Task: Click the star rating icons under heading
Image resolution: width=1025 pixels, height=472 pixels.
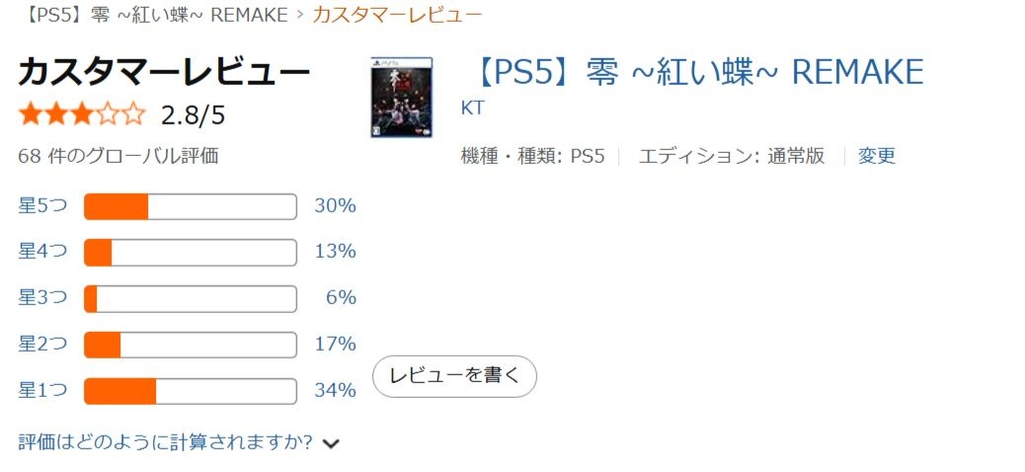Action: 82,116
